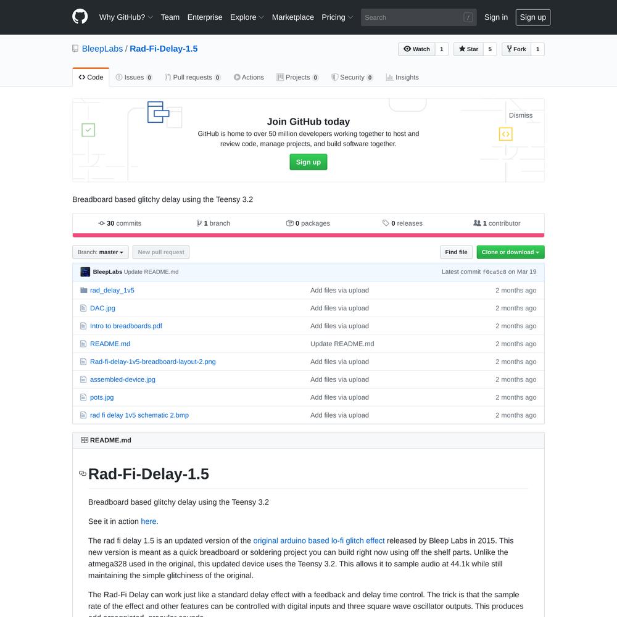Switch to the Issues tab

(134, 77)
